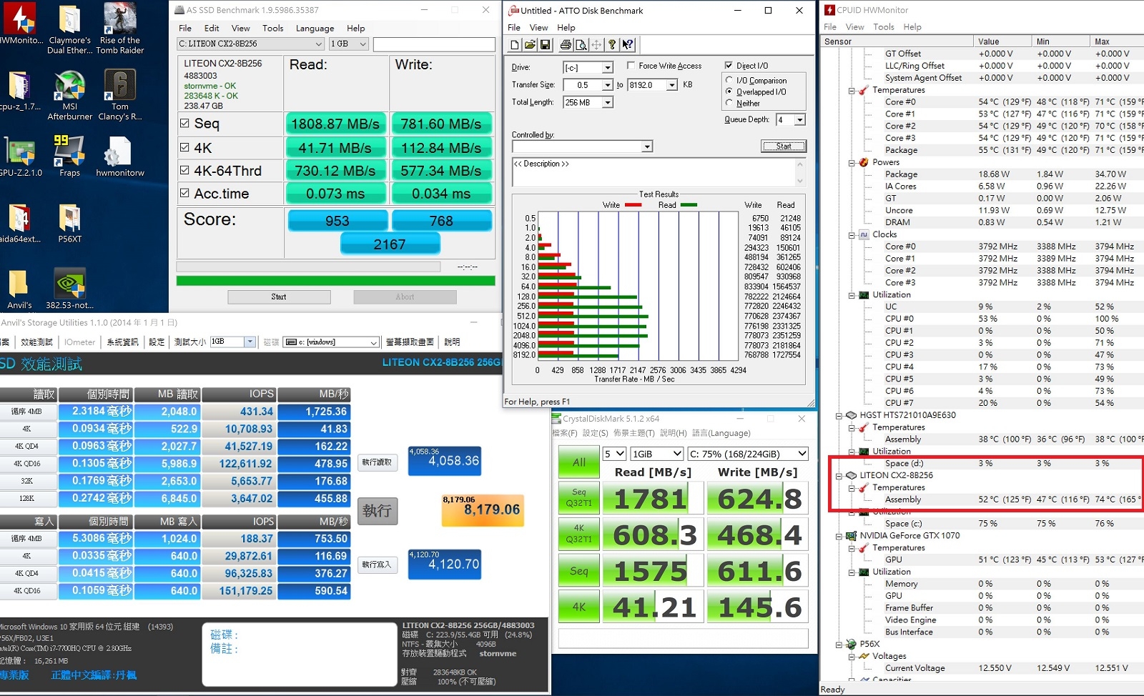Uncheck the Direct I/O checkbox
The width and height of the screenshot is (1144, 696).
pos(729,66)
